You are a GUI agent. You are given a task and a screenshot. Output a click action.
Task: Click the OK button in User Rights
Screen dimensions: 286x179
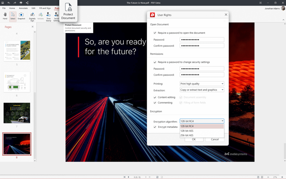point(194,139)
